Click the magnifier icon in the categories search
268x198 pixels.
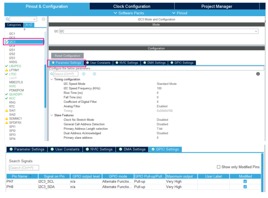[x=7, y=19]
